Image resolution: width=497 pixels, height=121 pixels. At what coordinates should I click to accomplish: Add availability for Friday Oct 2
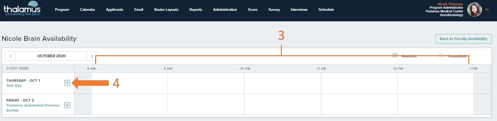(x=67, y=105)
